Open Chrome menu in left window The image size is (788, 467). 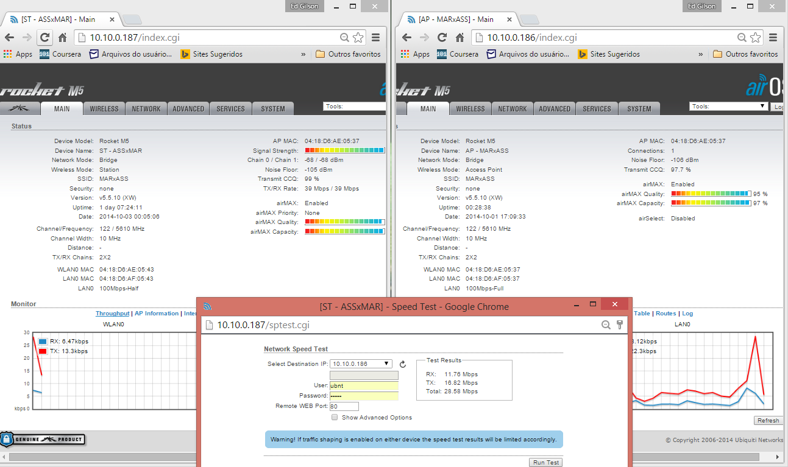tap(376, 38)
